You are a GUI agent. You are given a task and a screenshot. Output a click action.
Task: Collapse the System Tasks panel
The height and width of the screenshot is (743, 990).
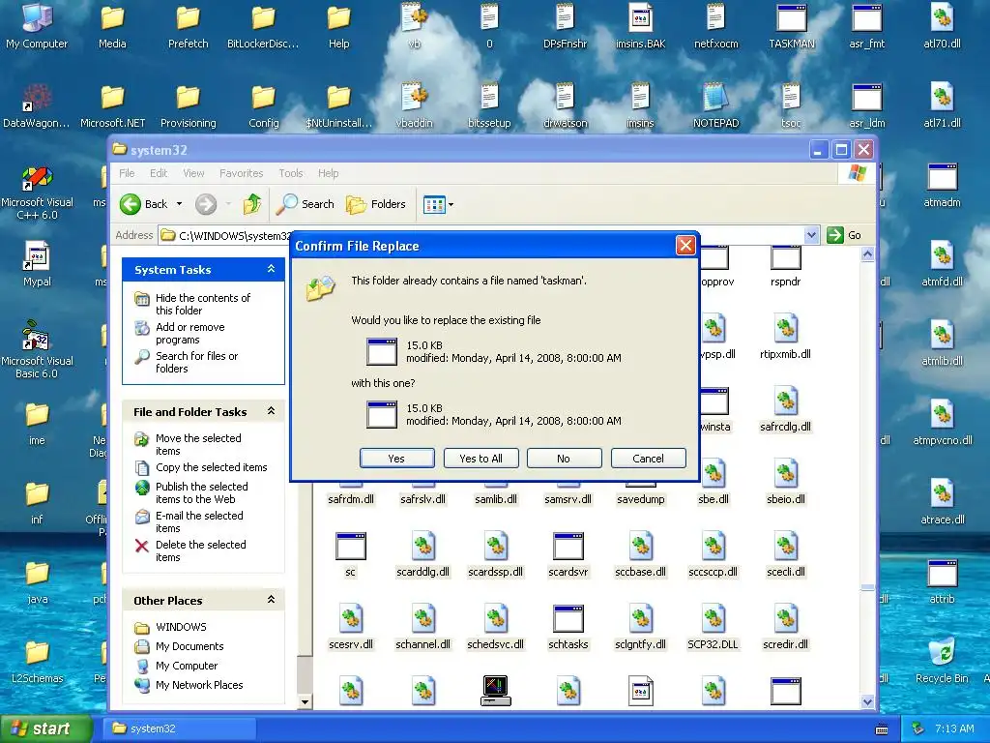(271, 269)
